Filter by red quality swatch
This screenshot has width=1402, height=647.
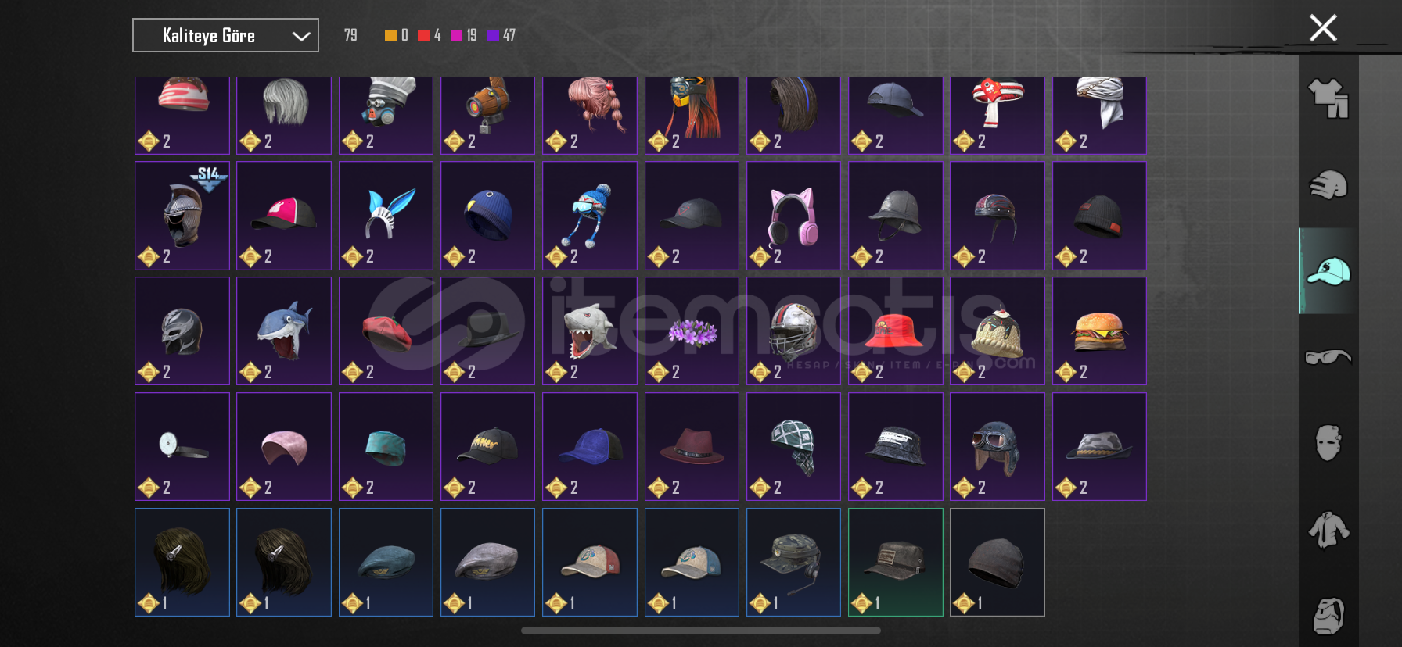[423, 35]
